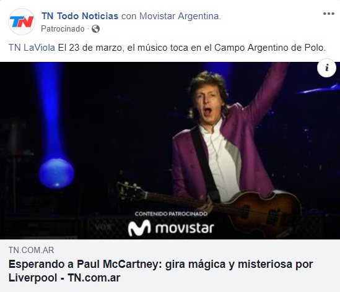Click the Paul McCartney concert photo
Screen dimensions: 340x292
click(x=170, y=150)
